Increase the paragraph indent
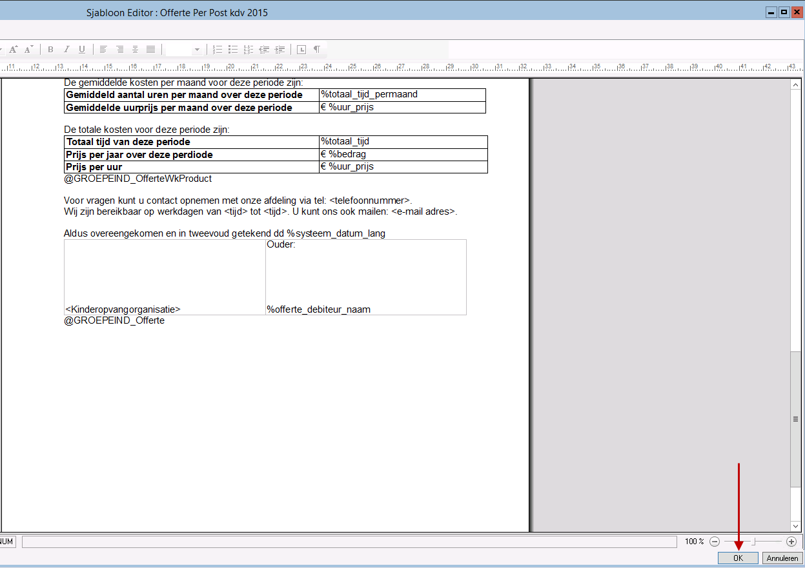The image size is (805, 568). [280, 50]
